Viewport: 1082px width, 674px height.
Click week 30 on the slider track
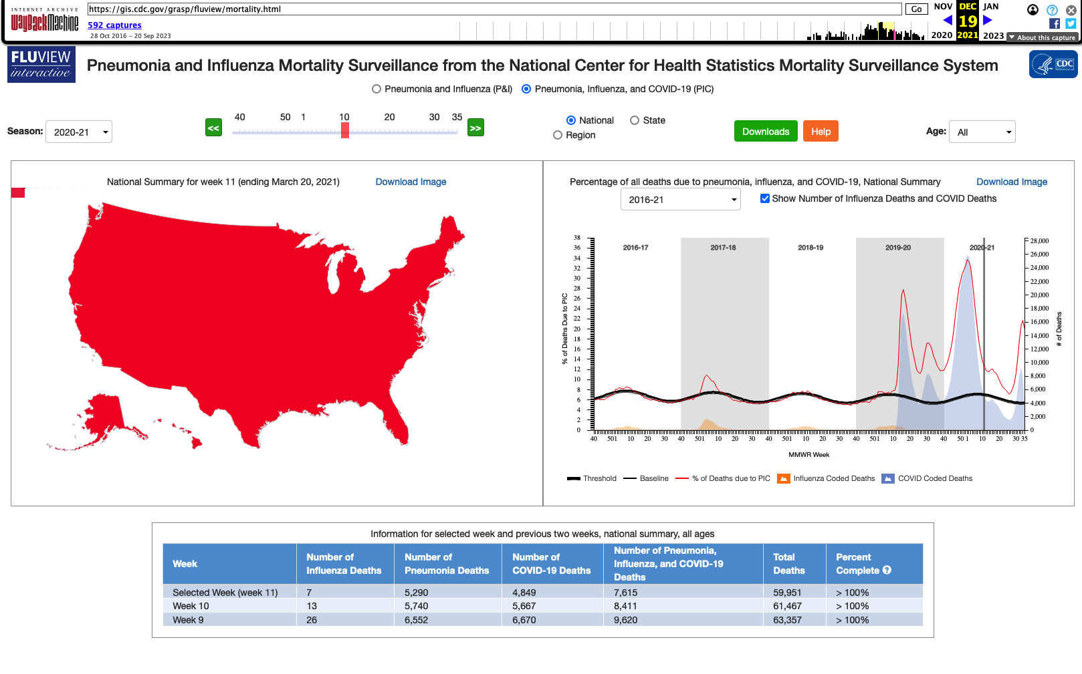click(435, 132)
